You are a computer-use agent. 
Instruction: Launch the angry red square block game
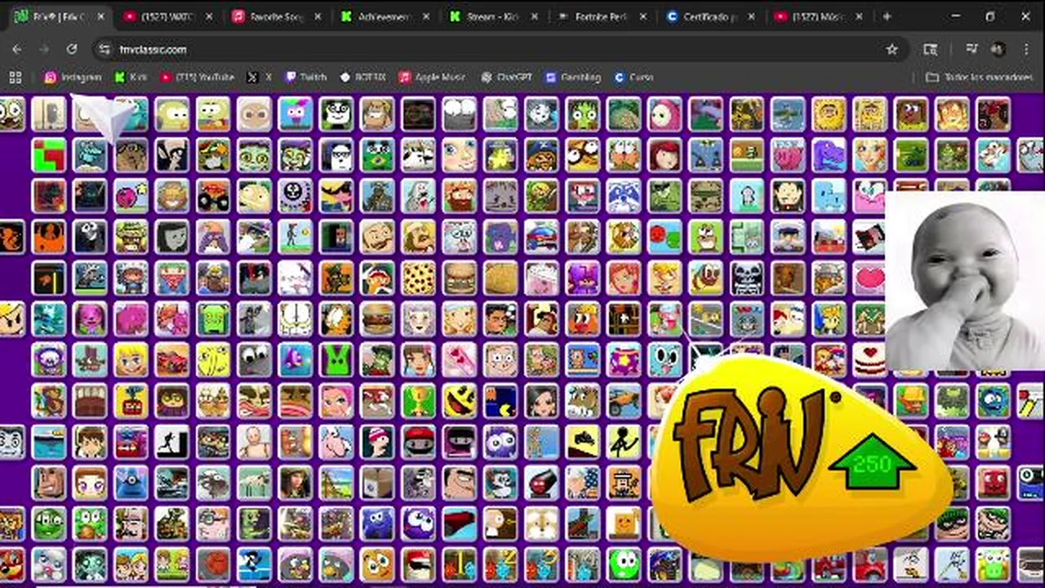[x=993, y=483]
